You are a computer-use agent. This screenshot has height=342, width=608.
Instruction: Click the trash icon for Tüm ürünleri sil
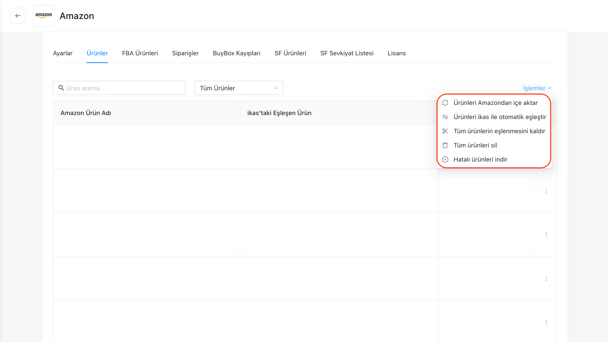coord(445,145)
